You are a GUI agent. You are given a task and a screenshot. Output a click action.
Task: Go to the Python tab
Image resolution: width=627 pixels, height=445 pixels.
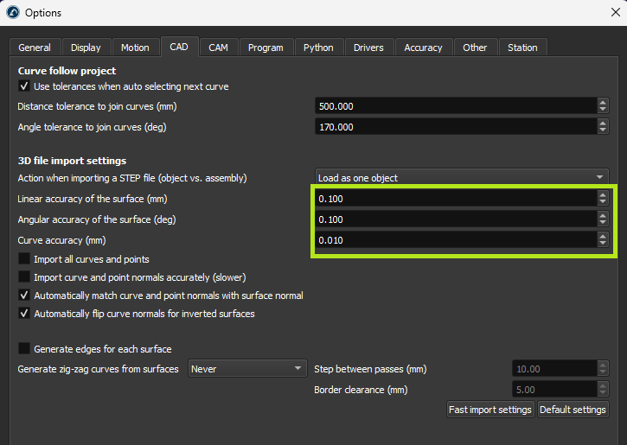click(318, 48)
